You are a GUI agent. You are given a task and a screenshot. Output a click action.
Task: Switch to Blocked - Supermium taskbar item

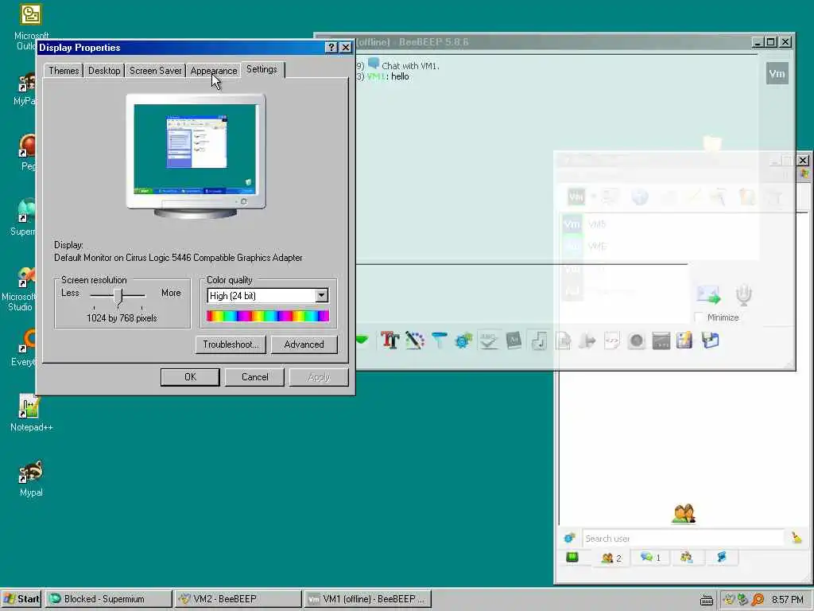click(108, 599)
